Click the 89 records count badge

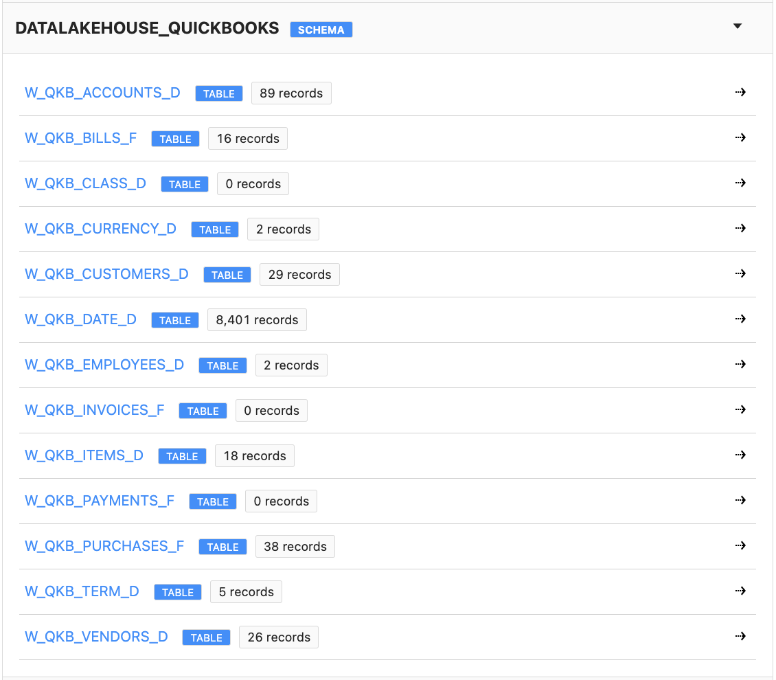coord(291,93)
